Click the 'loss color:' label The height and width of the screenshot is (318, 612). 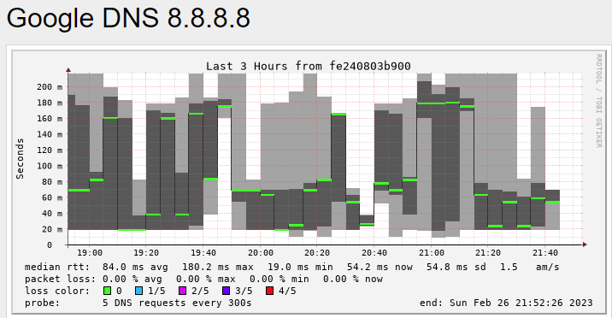[x=57, y=291]
